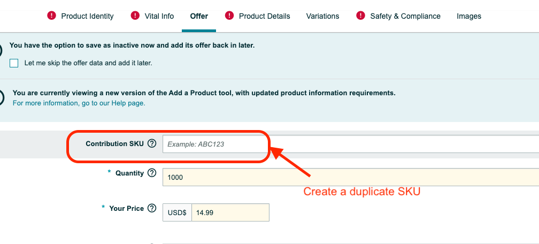Go to the Product Details tab
This screenshot has height=244, width=539.
pyautogui.click(x=264, y=16)
